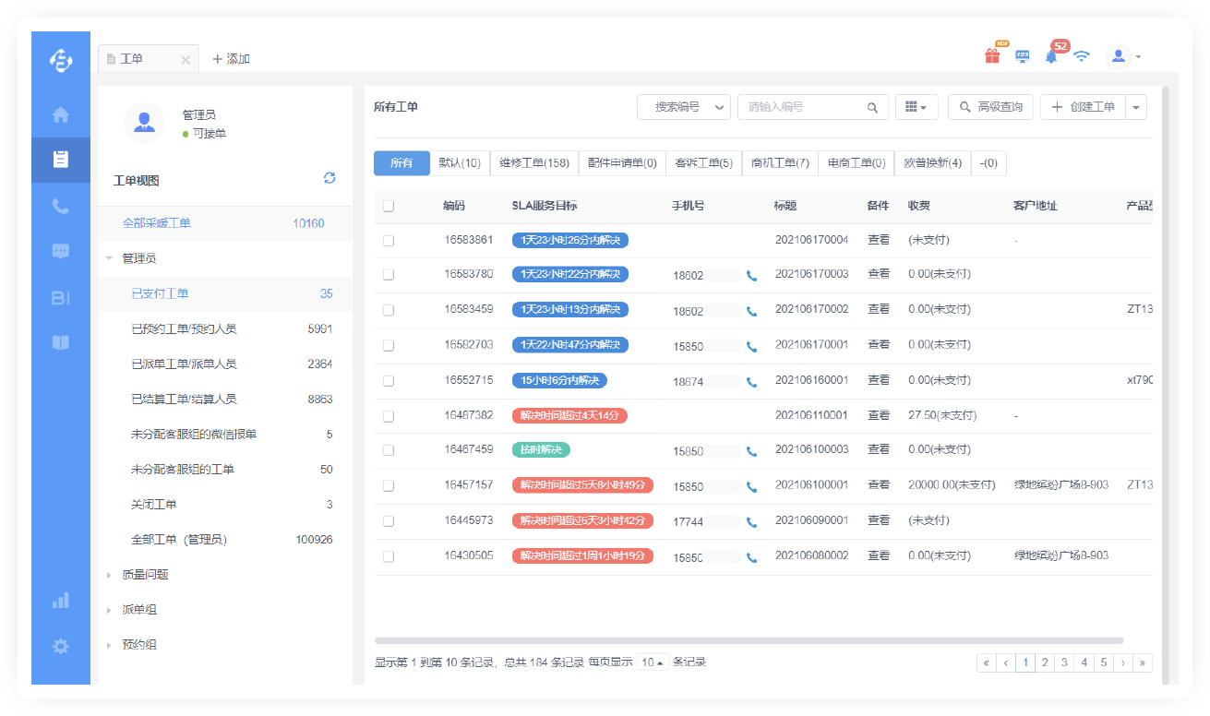Open the gift box icon in header

[992, 56]
